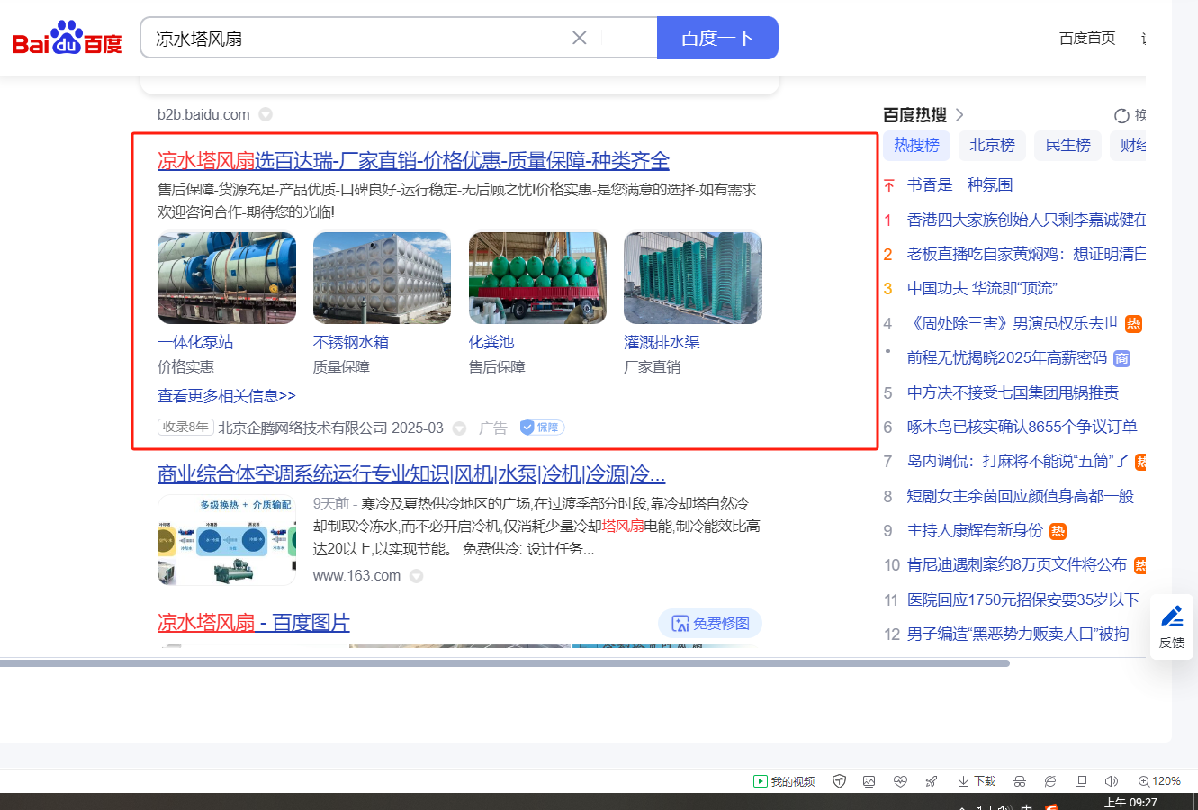Viewport: 1198px width, 810px height.
Task: Click the Baidu logo
Action: (x=67, y=39)
